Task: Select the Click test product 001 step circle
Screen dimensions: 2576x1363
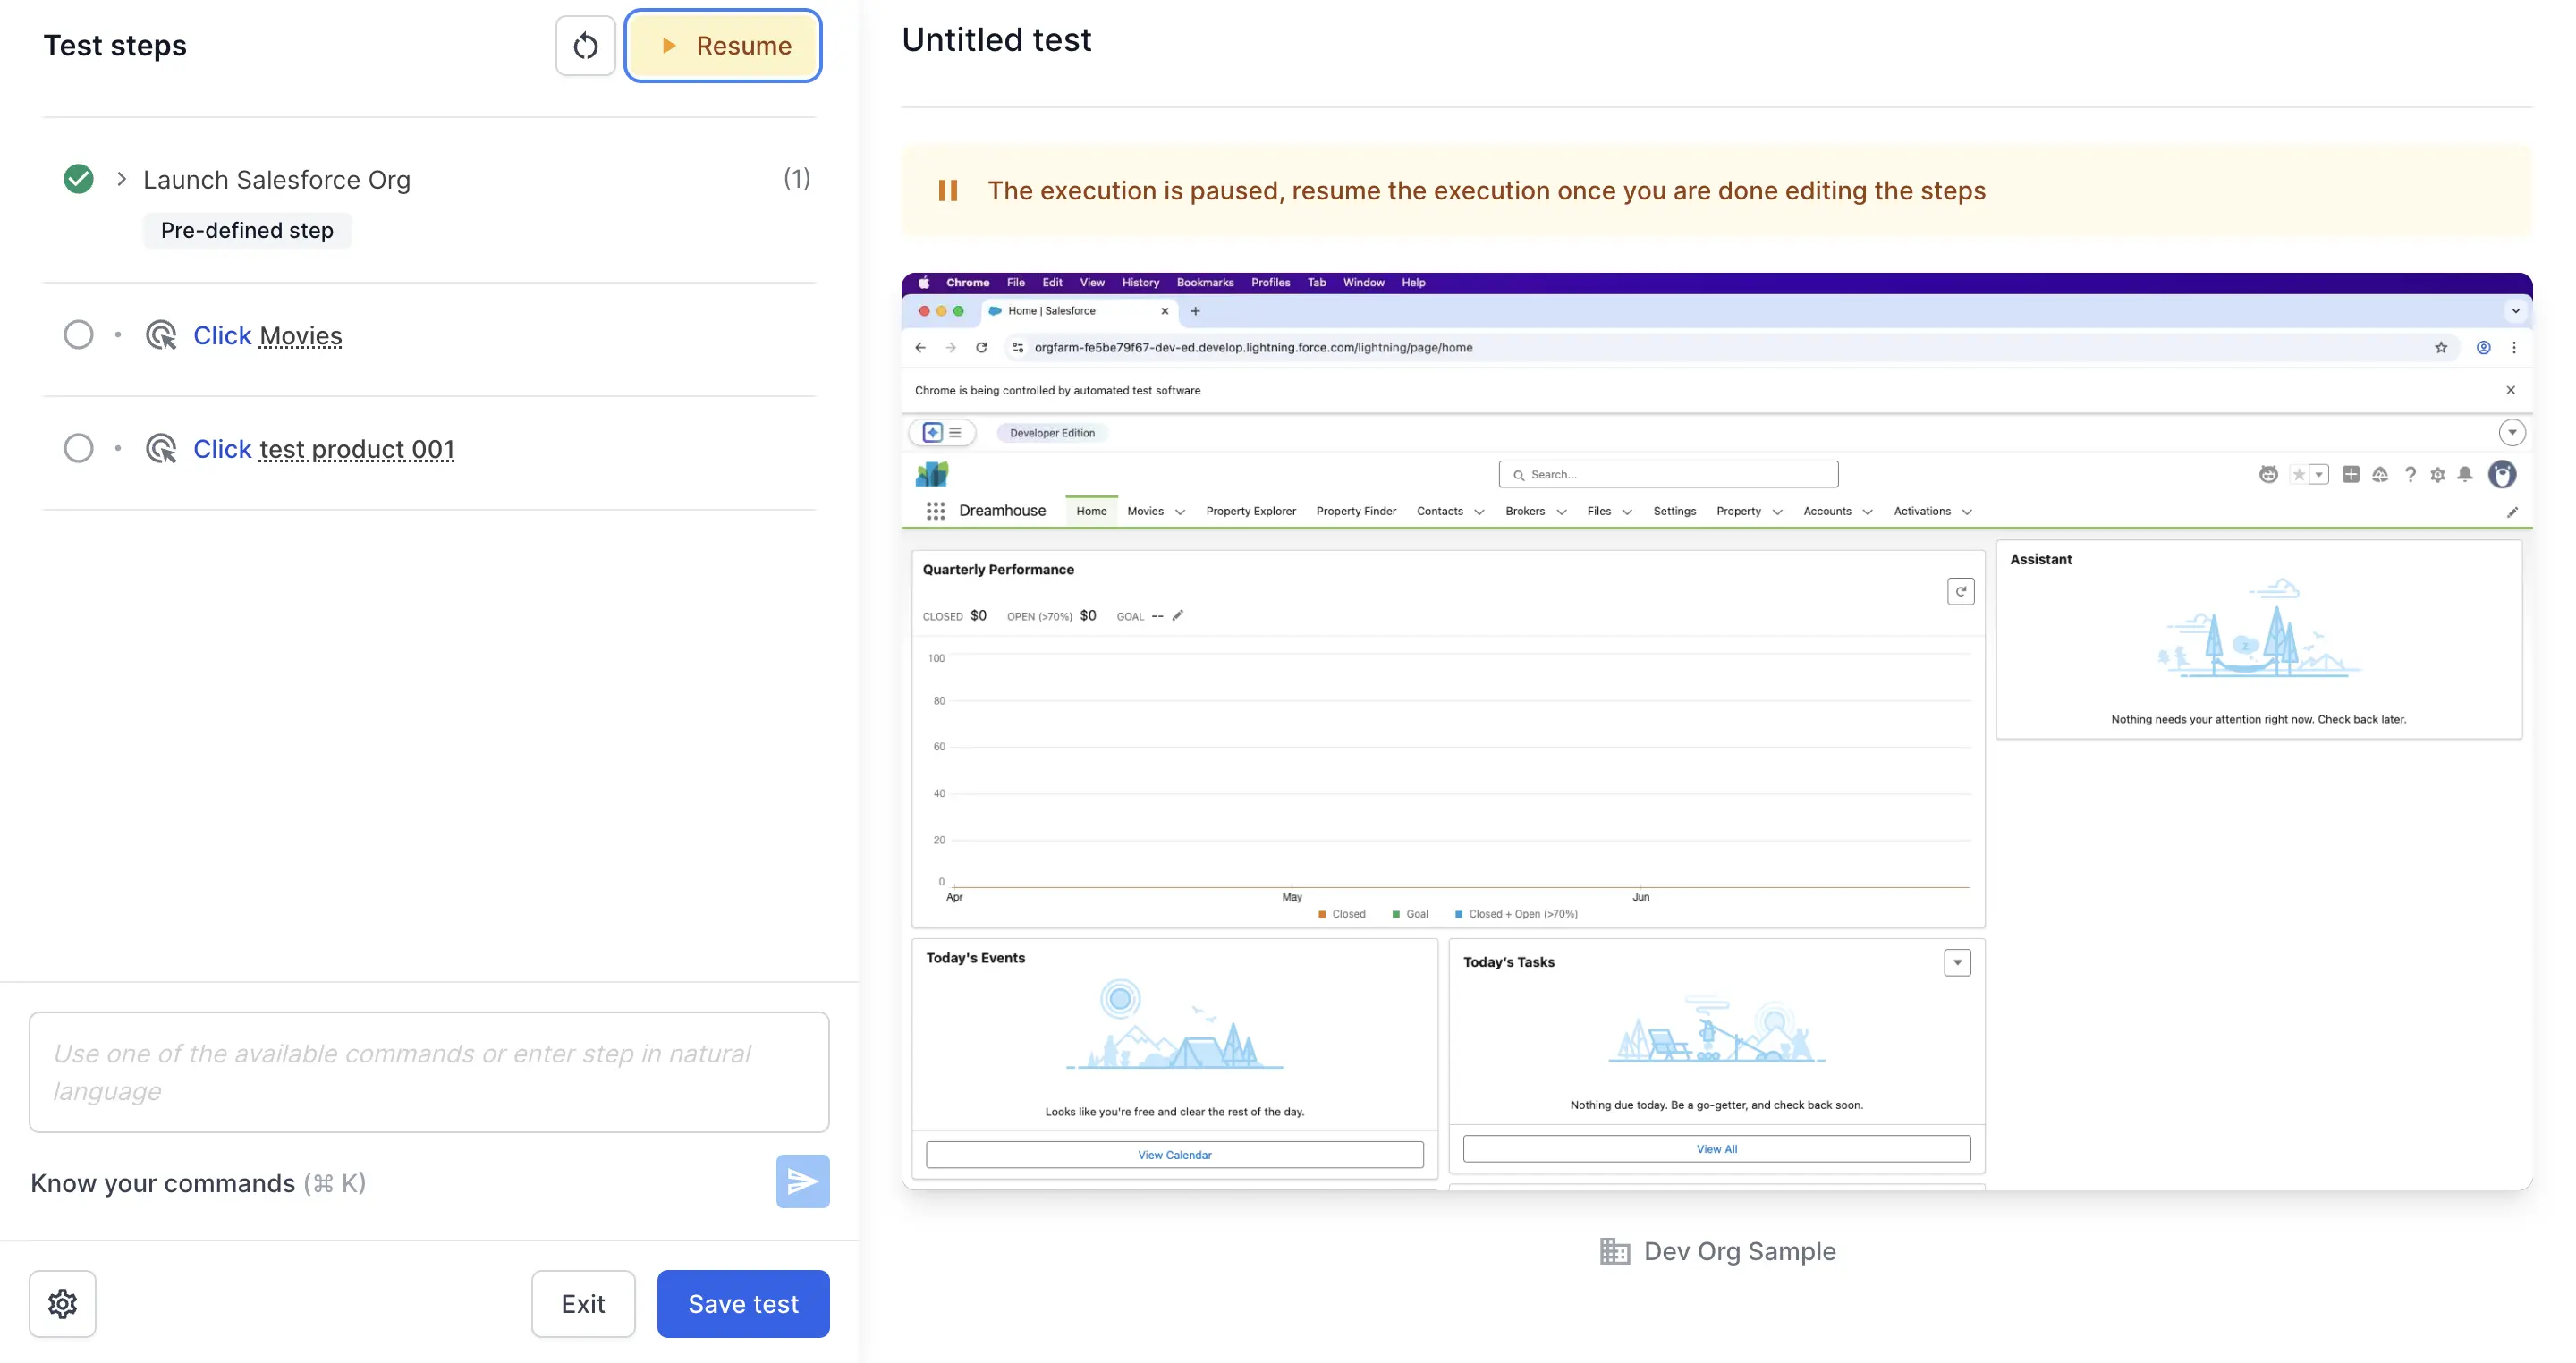Action: click(78, 448)
